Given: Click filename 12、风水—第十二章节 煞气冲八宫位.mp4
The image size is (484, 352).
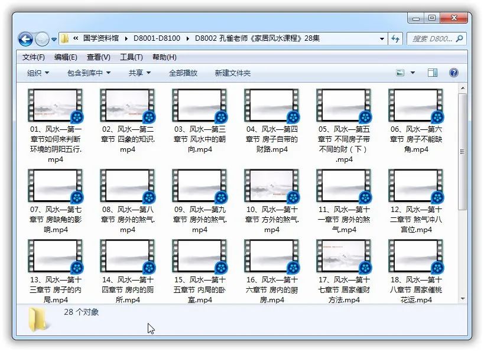Looking at the screenshot, I should 416,219.
